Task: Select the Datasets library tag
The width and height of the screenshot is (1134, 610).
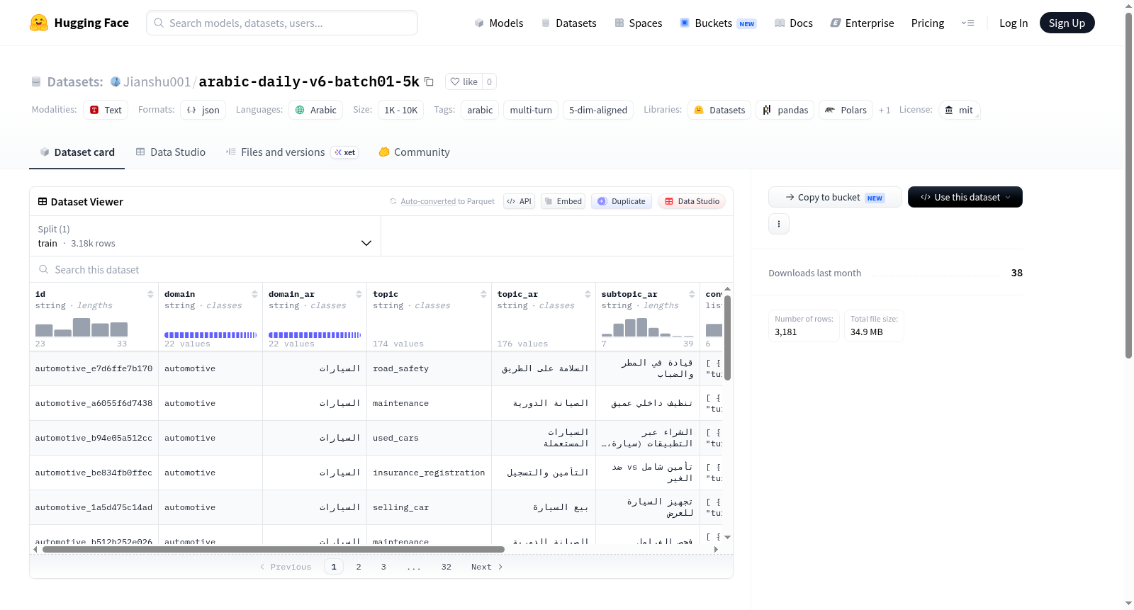Action: (x=719, y=110)
